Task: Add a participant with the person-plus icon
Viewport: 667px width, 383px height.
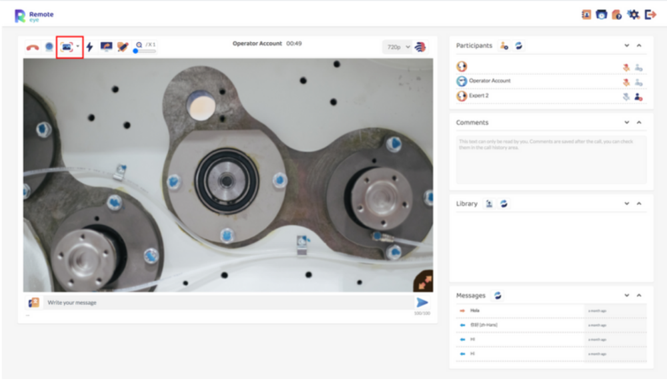Action: (504, 46)
